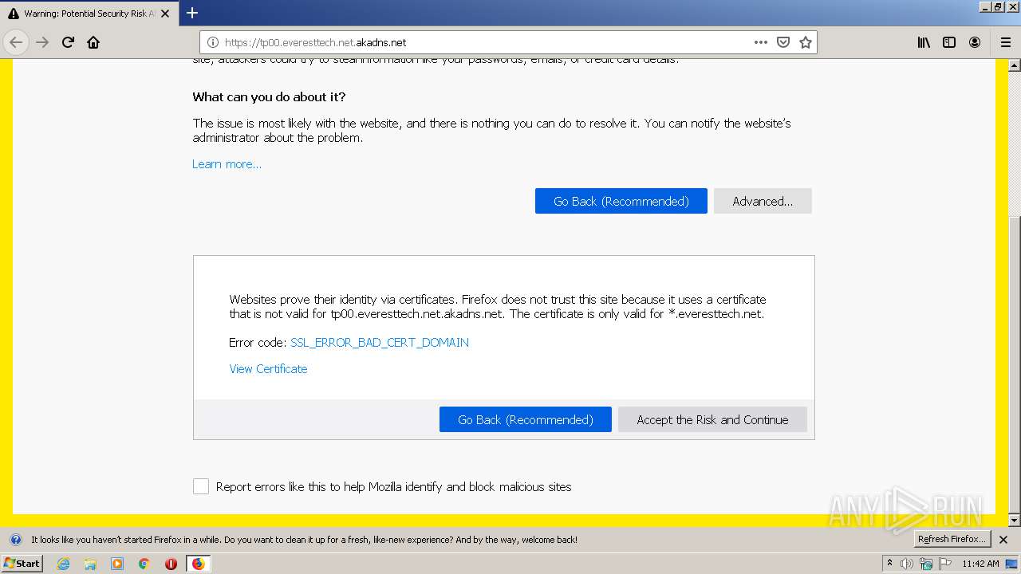Click upper Go Back (Recommended) button

coord(621,201)
